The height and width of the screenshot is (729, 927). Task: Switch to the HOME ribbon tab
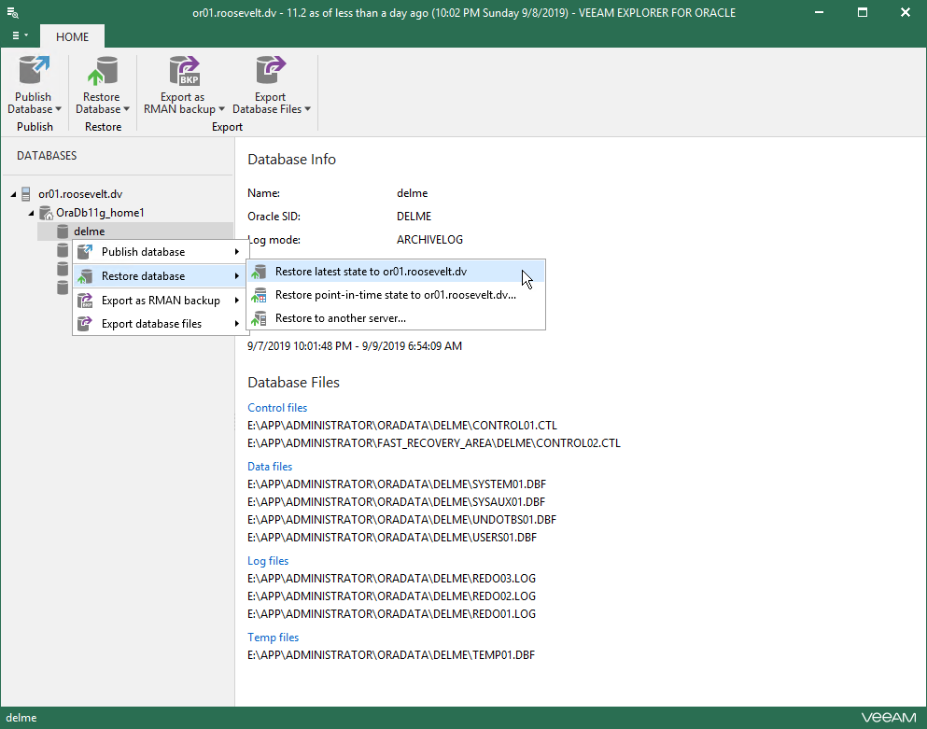(x=72, y=36)
